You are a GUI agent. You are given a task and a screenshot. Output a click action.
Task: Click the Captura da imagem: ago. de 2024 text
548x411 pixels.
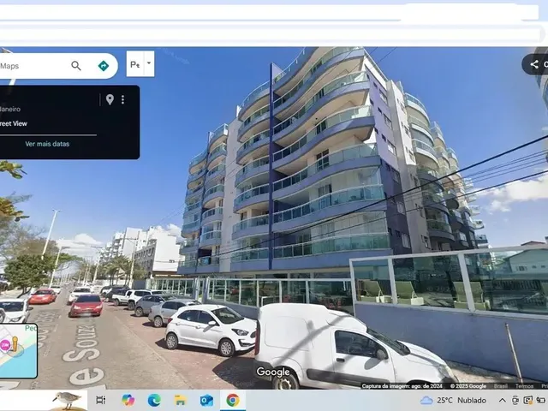(402, 386)
